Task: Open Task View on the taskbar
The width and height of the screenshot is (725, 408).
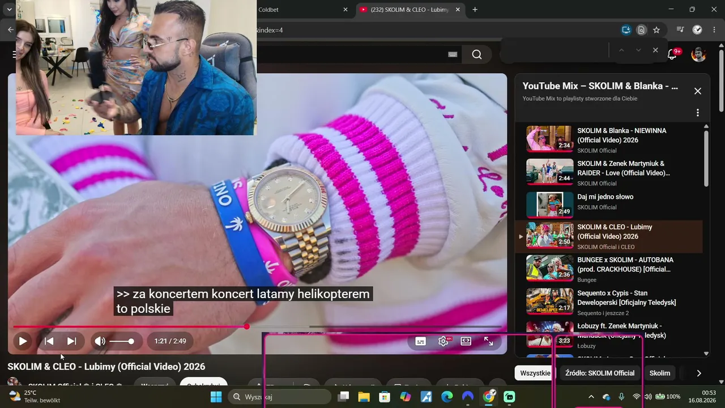Action: pyautogui.click(x=343, y=397)
